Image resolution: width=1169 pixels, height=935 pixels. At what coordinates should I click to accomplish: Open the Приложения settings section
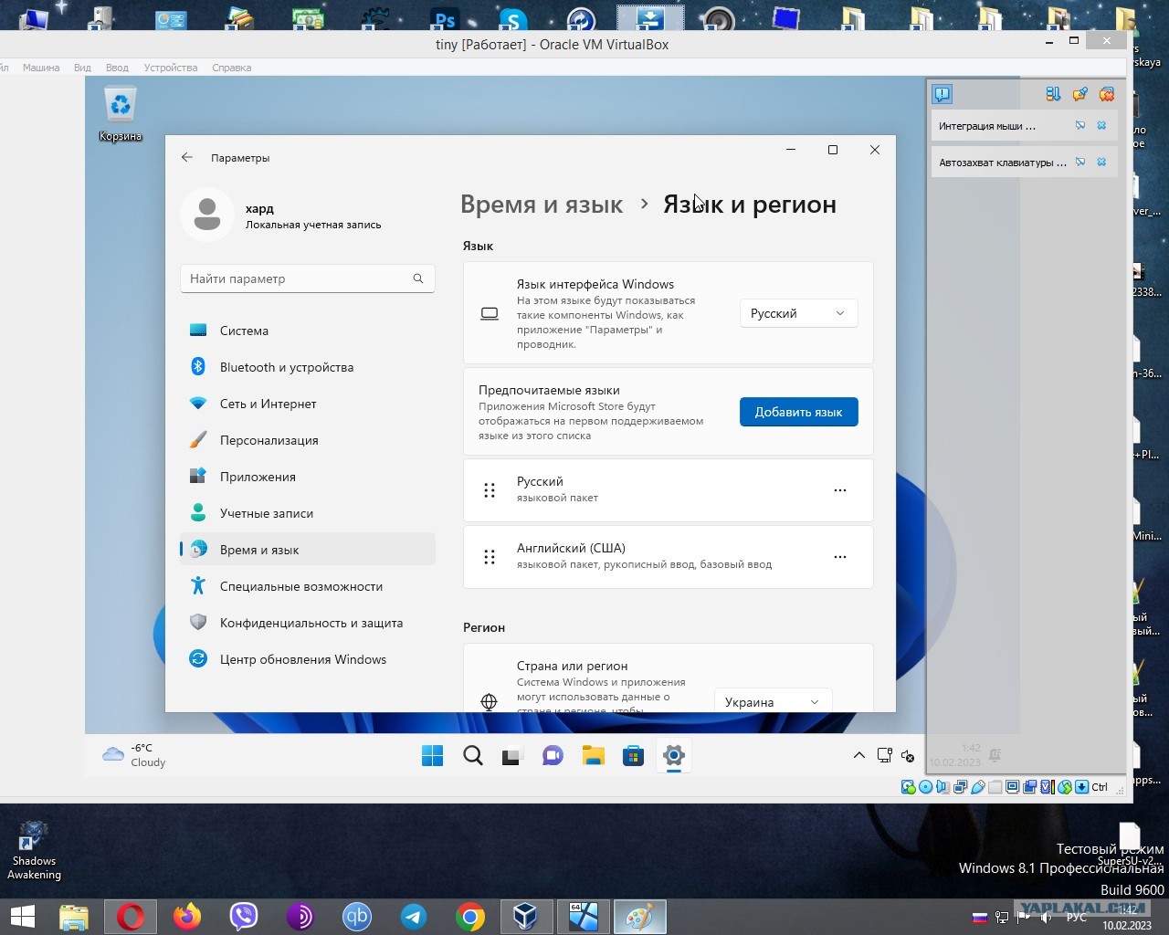[x=308, y=477]
